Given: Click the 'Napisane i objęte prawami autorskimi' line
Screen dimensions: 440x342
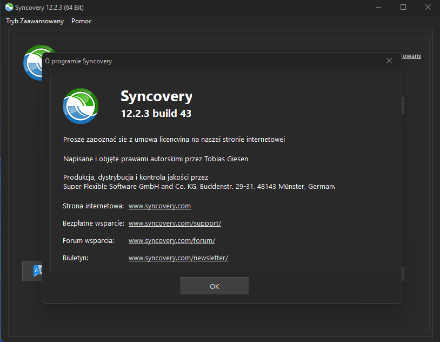Looking at the screenshot, I should coord(156,159).
